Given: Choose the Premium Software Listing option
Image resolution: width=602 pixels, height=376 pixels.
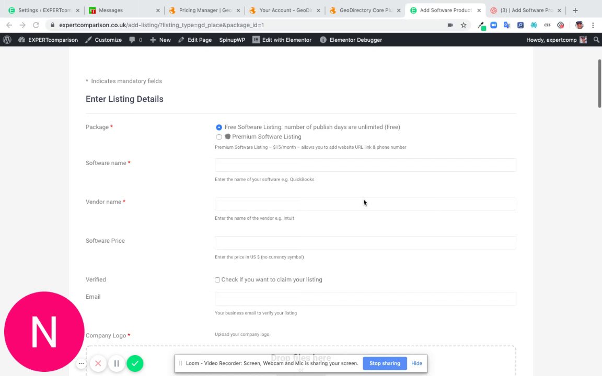Looking at the screenshot, I should click(x=219, y=137).
